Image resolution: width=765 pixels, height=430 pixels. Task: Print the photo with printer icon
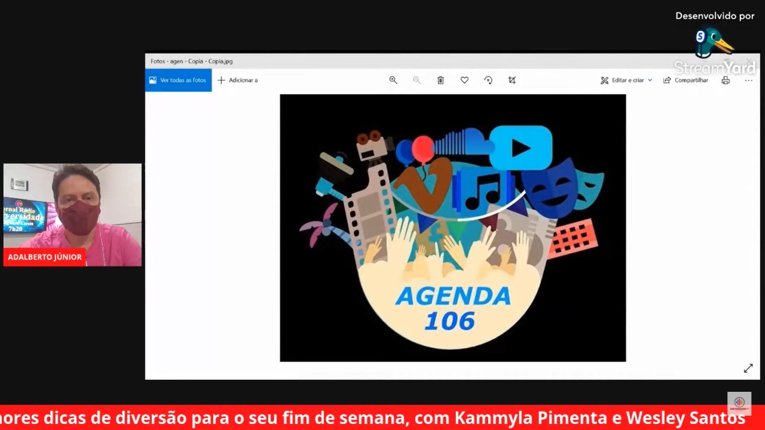[x=726, y=80]
